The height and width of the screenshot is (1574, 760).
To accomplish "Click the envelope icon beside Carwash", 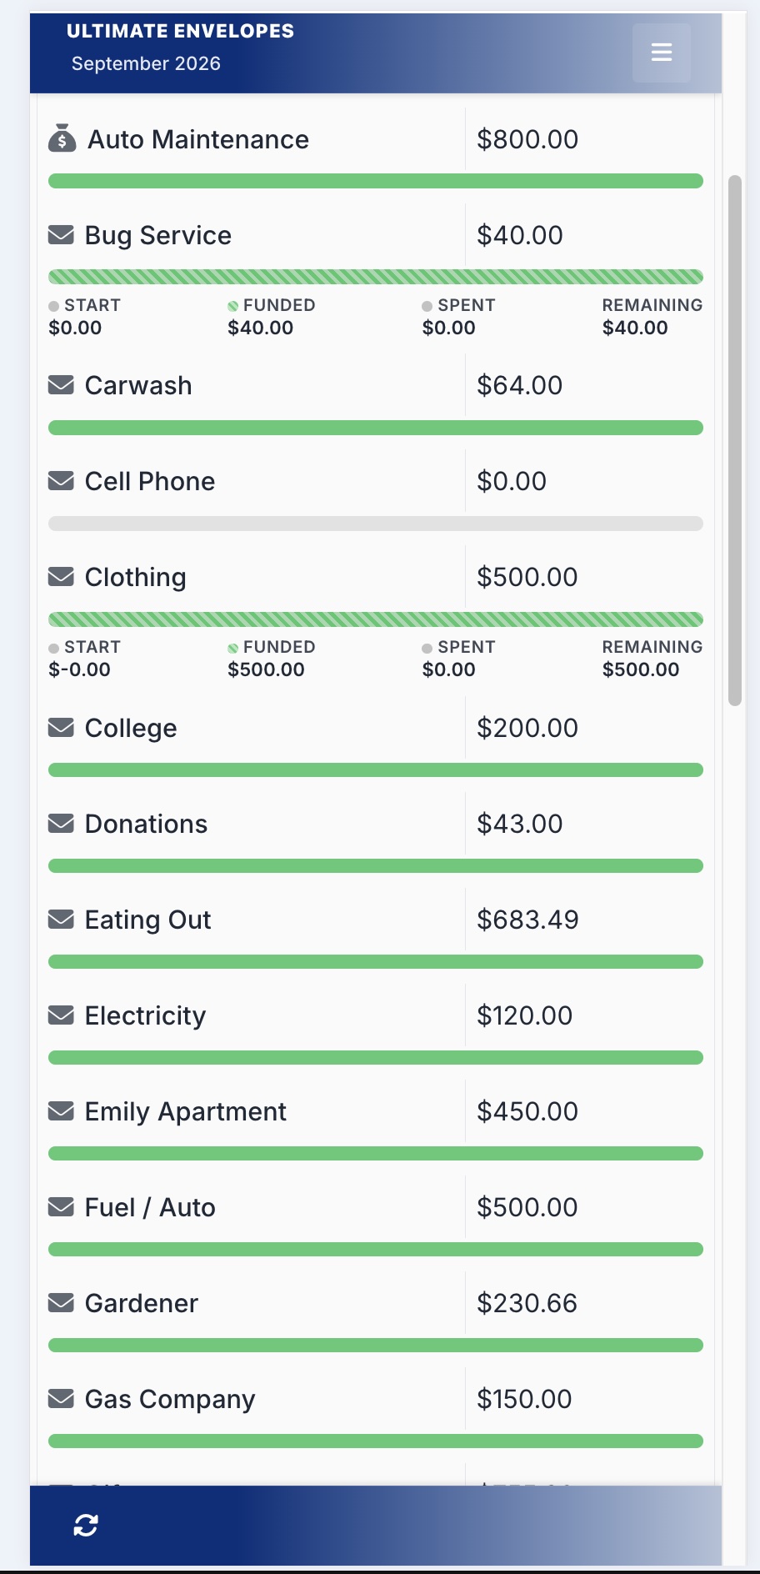I will pyautogui.click(x=61, y=385).
